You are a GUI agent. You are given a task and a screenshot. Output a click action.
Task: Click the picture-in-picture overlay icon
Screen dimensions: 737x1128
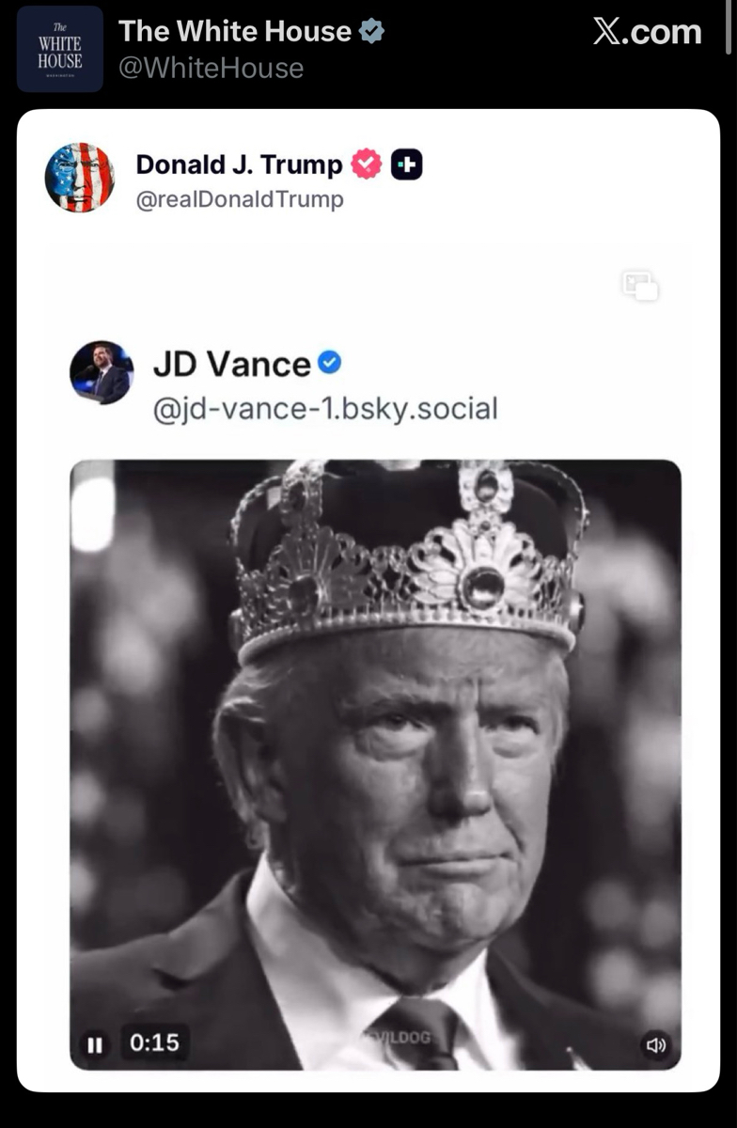point(640,286)
